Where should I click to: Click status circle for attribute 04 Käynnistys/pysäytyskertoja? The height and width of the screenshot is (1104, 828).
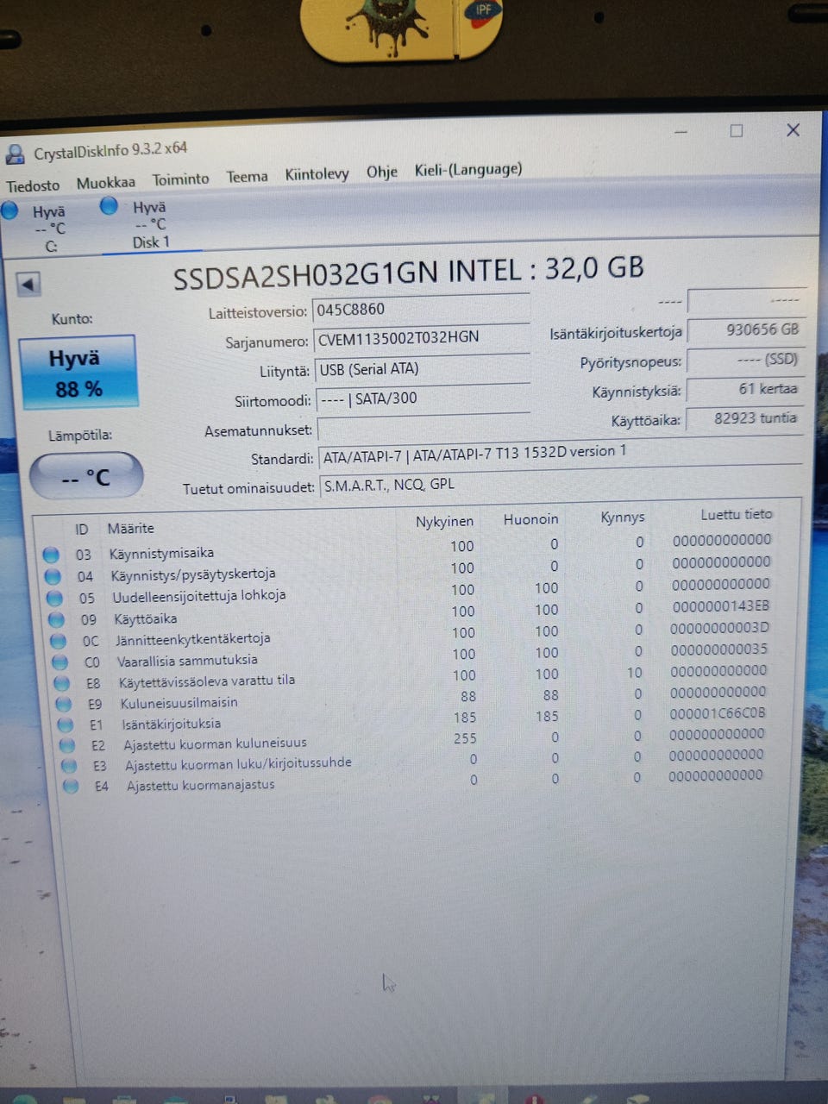(53, 576)
